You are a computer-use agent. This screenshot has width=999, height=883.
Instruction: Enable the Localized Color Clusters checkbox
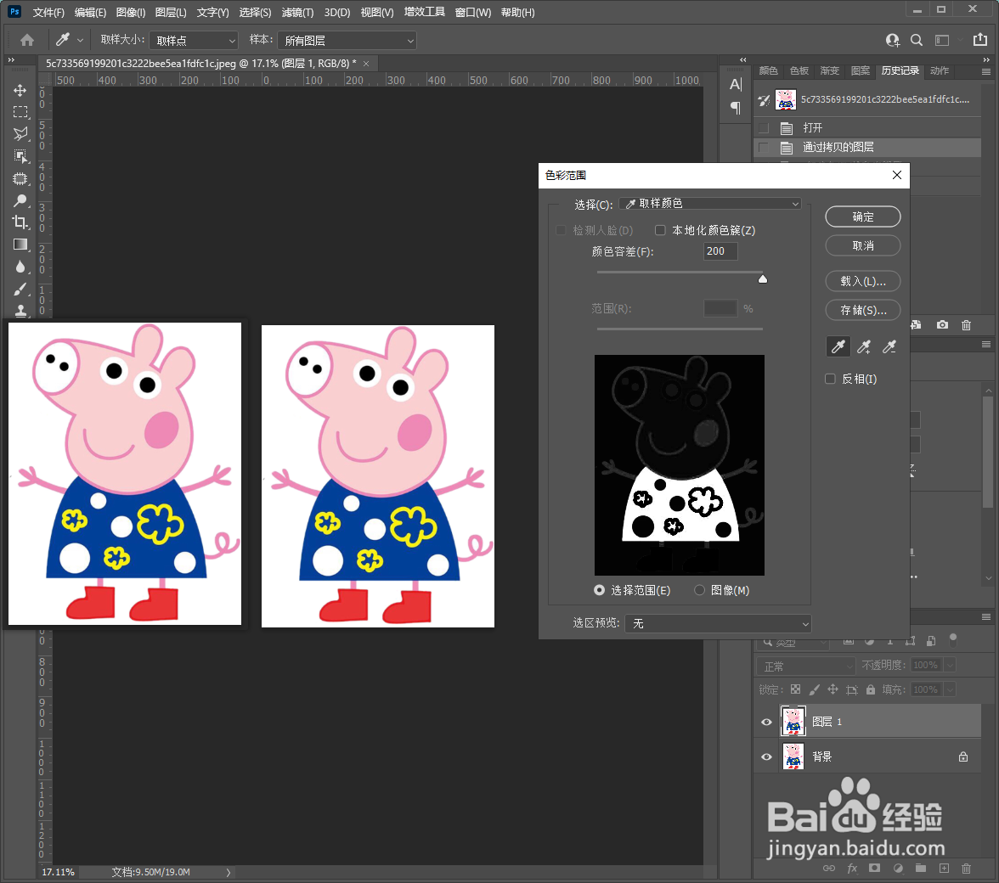[660, 230]
